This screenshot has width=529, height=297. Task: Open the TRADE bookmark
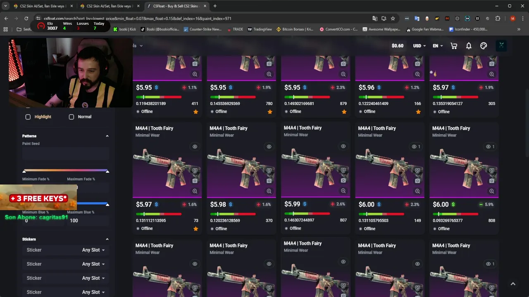235,29
